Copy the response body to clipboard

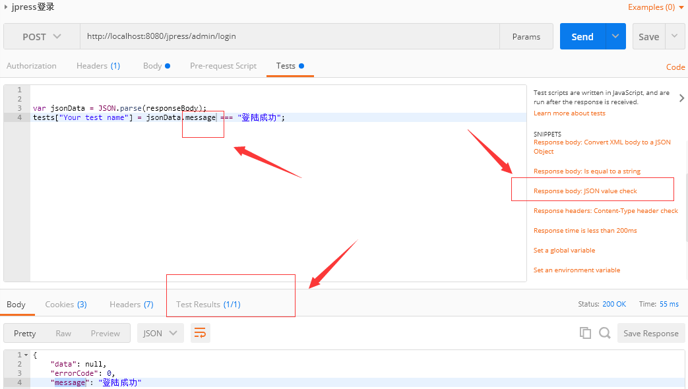point(585,333)
